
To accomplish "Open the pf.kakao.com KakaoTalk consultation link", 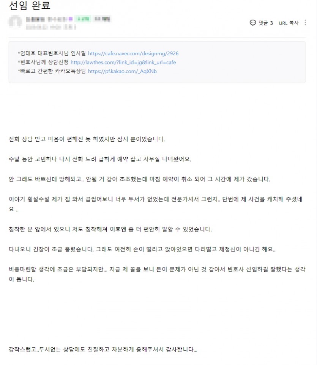I will 122,71.
